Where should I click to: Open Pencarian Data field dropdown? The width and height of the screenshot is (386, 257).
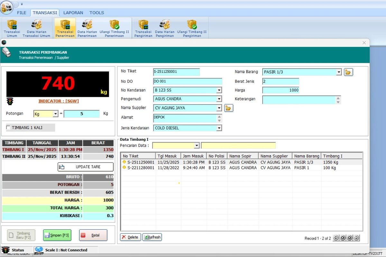click(x=197, y=146)
